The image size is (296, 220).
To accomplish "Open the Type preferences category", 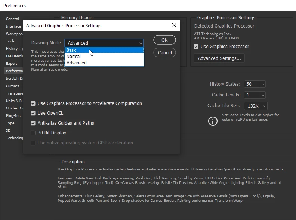I will point(10,123).
